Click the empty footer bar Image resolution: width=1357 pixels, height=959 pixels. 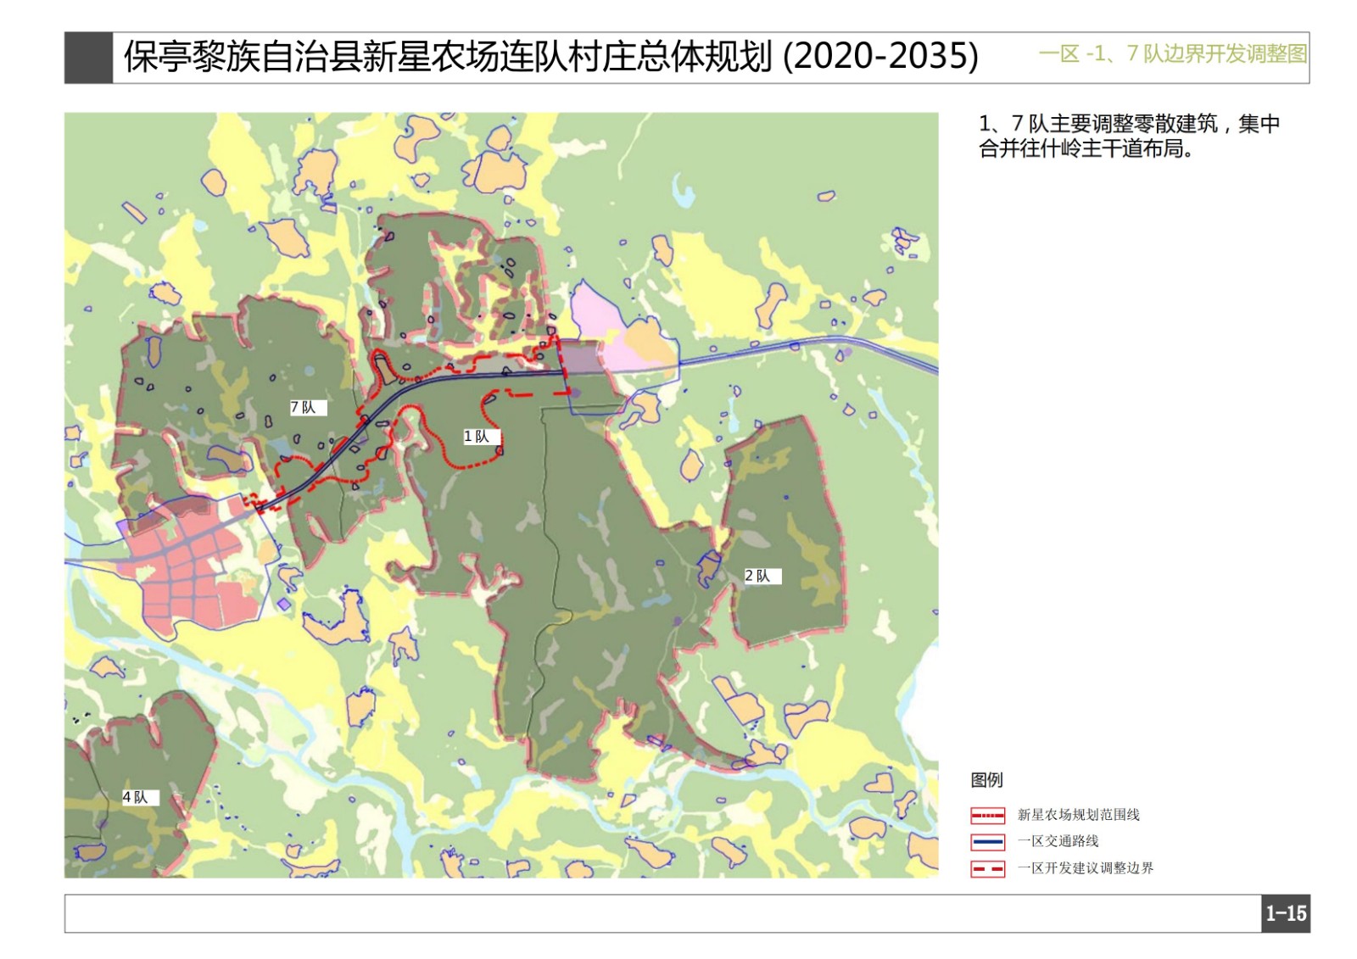[x=662, y=914]
